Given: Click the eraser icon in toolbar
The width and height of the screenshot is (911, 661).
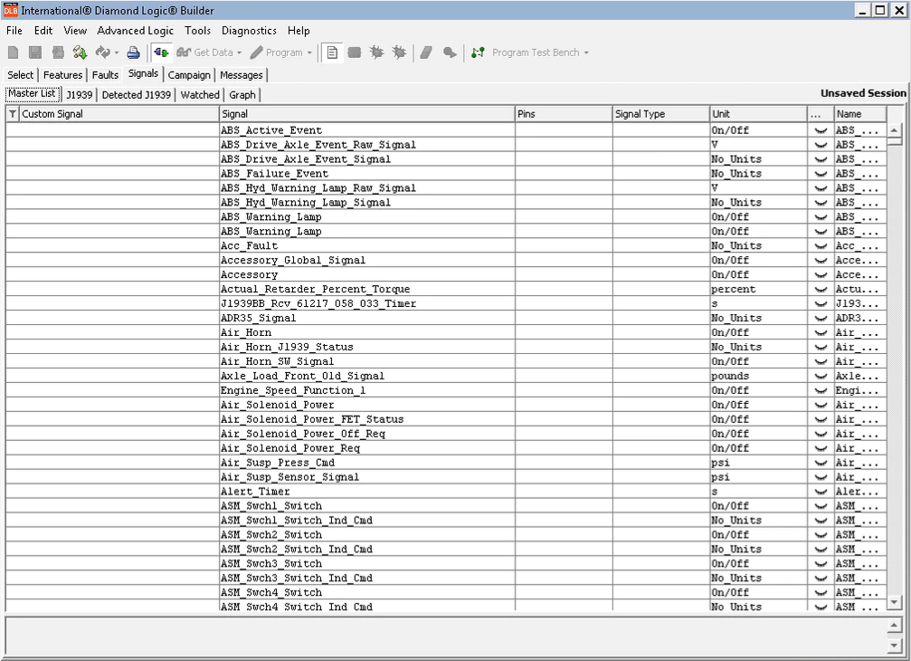Looking at the screenshot, I should click(427, 53).
